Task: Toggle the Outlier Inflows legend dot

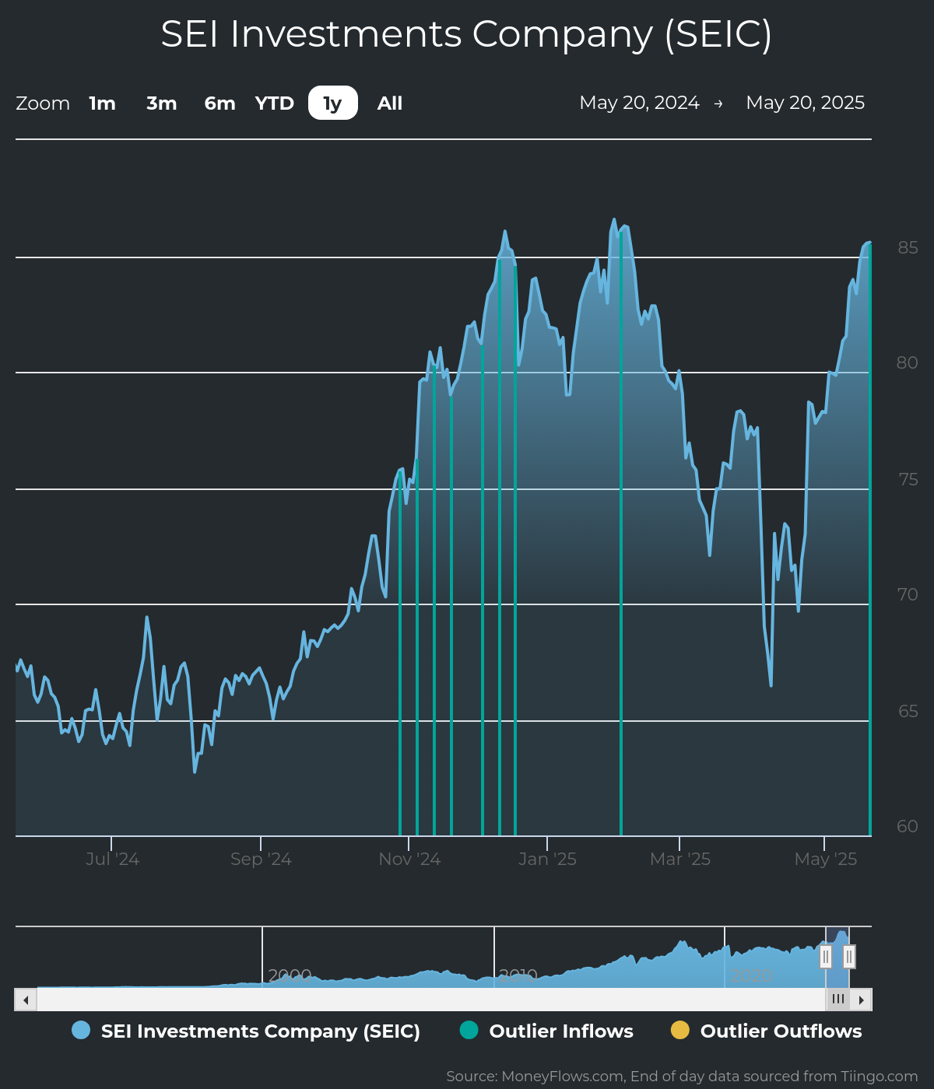Action: click(x=469, y=1030)
